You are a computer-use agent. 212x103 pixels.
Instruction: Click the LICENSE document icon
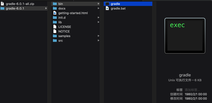(x=55, y=27)
